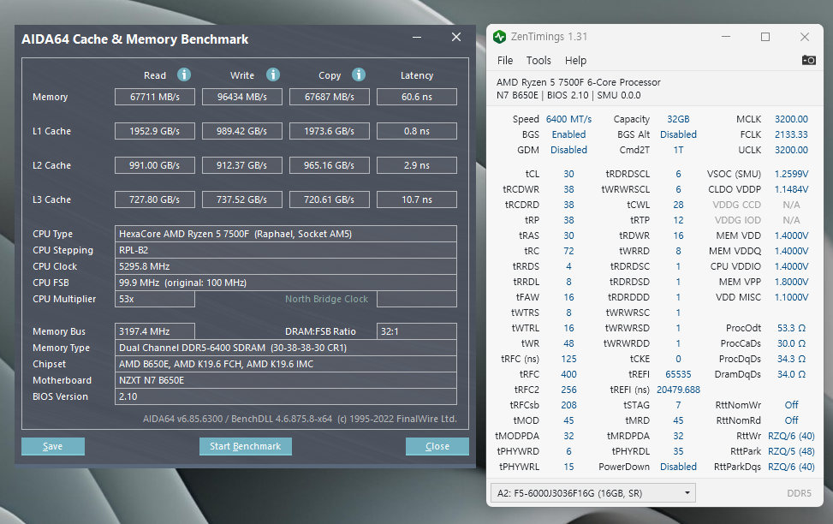Take screenshot with ZenTimings camera icon
Image resolution: width=833 pixels, height=524 pixels.
(x=808, y=60)
